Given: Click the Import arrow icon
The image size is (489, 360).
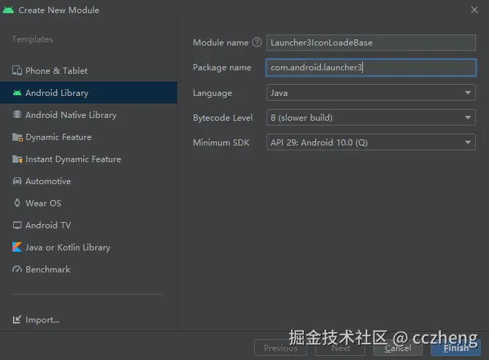Looking at the screenshot, I should point(17,319).
